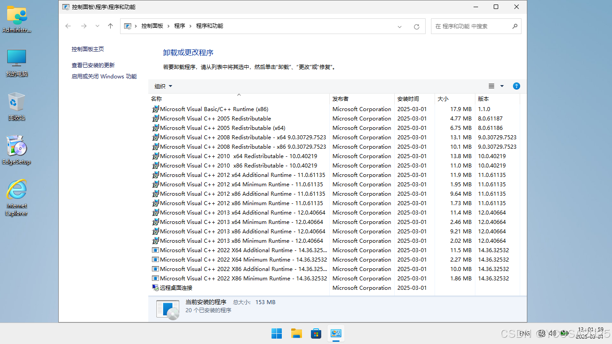This screenshot has width=612, height=344.
Task: Select Control Panel taskbar icon
Action: 336,333
